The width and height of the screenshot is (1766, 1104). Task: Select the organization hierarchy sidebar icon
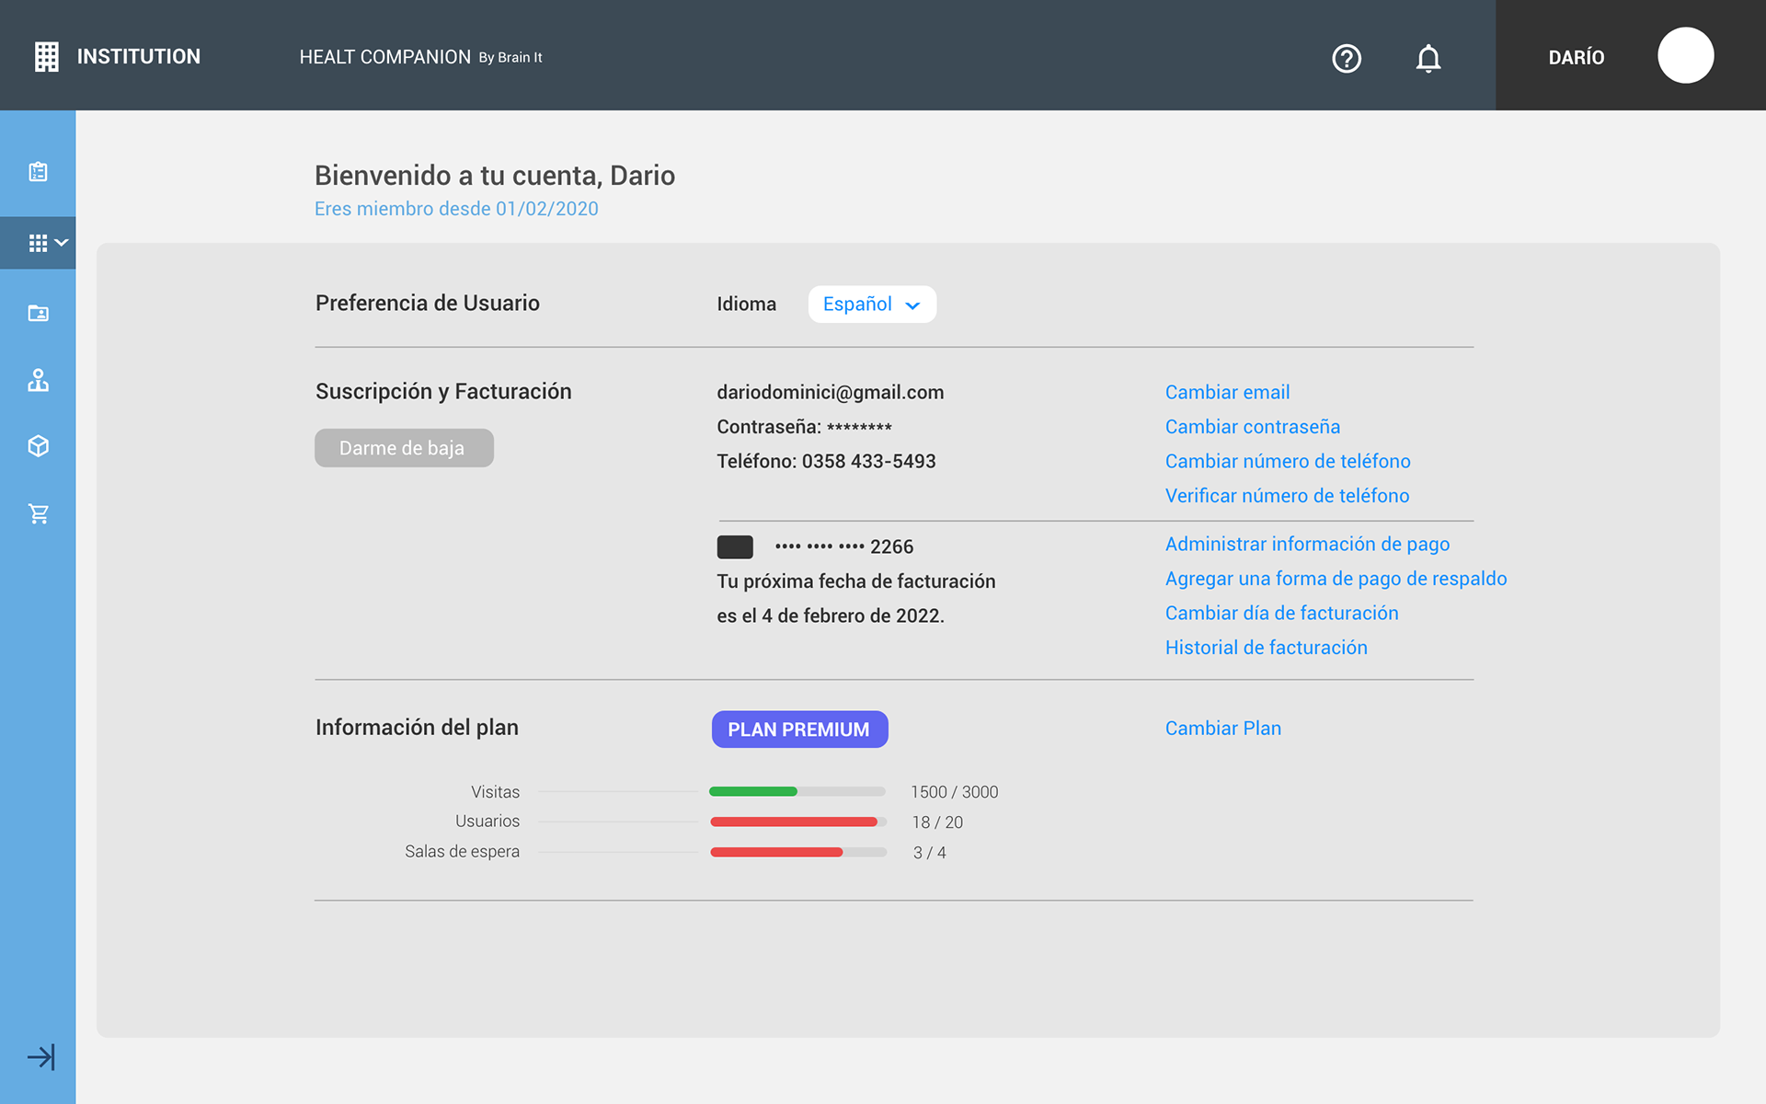(x=38, y=380)
